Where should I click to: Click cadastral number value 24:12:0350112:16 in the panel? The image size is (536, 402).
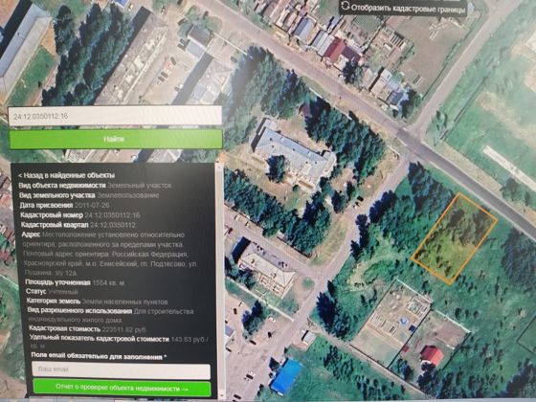[112, 215]
